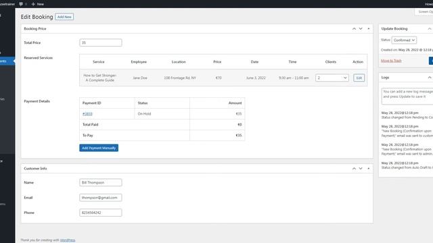Click the comments bubble icon in admin bar

pos(21,4)
